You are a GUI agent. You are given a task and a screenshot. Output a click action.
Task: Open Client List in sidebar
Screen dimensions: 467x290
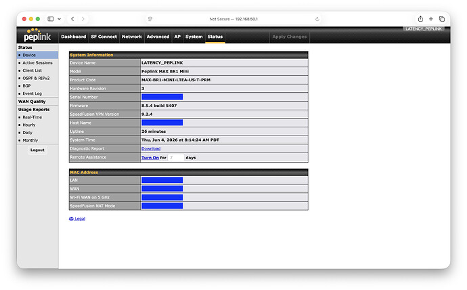pyautogui.click(x=32, y=70)
